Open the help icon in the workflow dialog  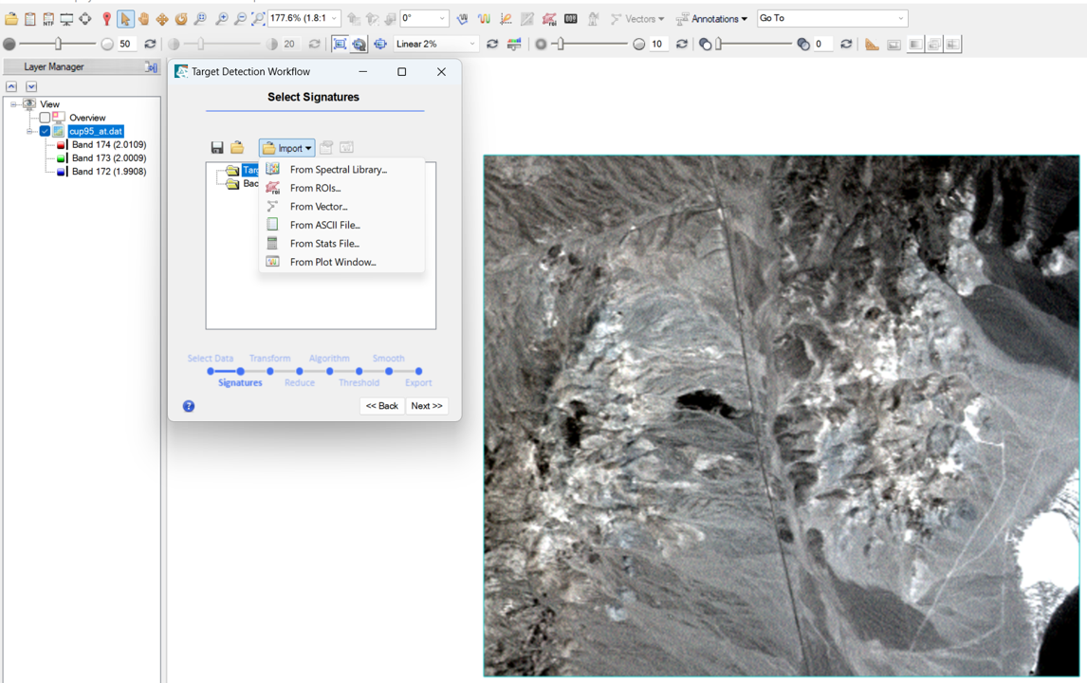188,406
